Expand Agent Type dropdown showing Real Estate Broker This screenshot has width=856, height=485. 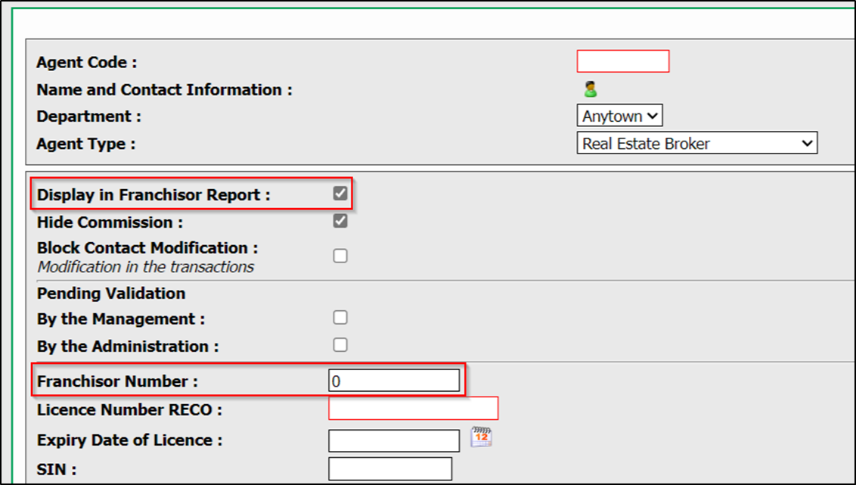pyautogui.click(x=697, y=143)
